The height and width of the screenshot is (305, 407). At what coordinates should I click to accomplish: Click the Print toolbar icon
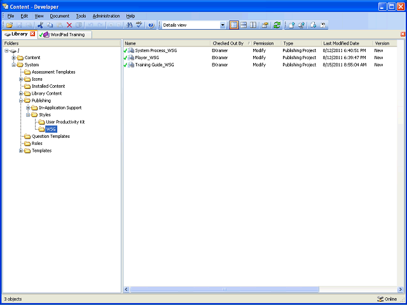(x=29, y=25)
